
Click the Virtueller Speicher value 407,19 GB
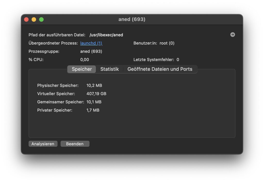(96, 94)
